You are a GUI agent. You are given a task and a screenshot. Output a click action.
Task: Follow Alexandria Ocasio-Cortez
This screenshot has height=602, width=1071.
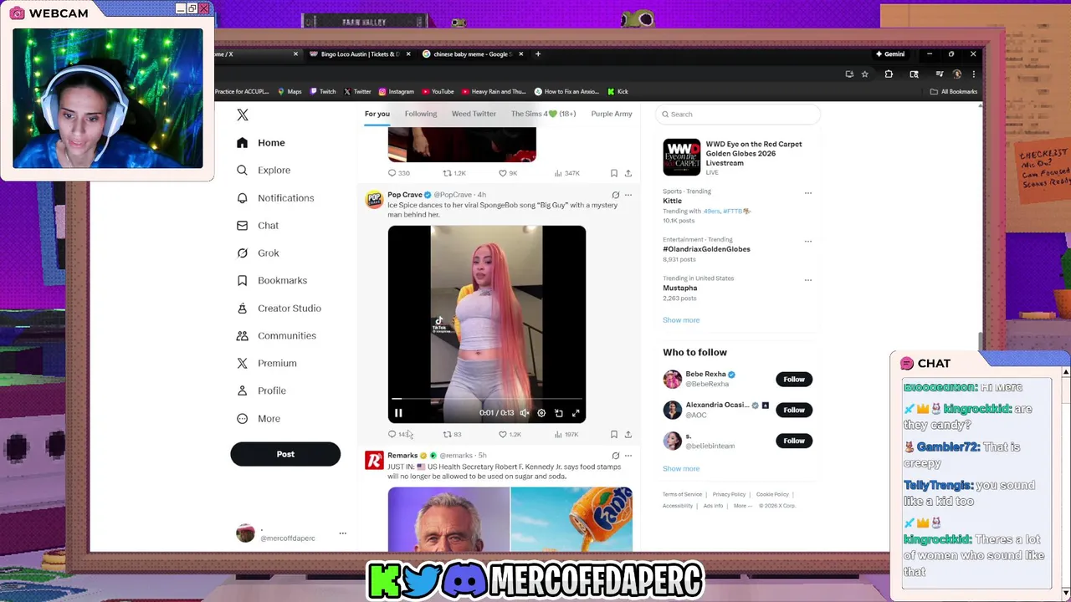tap(794, 410)
